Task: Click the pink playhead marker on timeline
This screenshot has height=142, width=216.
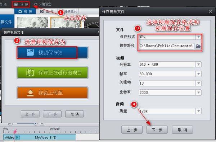Action: click(x=15, y=132)
